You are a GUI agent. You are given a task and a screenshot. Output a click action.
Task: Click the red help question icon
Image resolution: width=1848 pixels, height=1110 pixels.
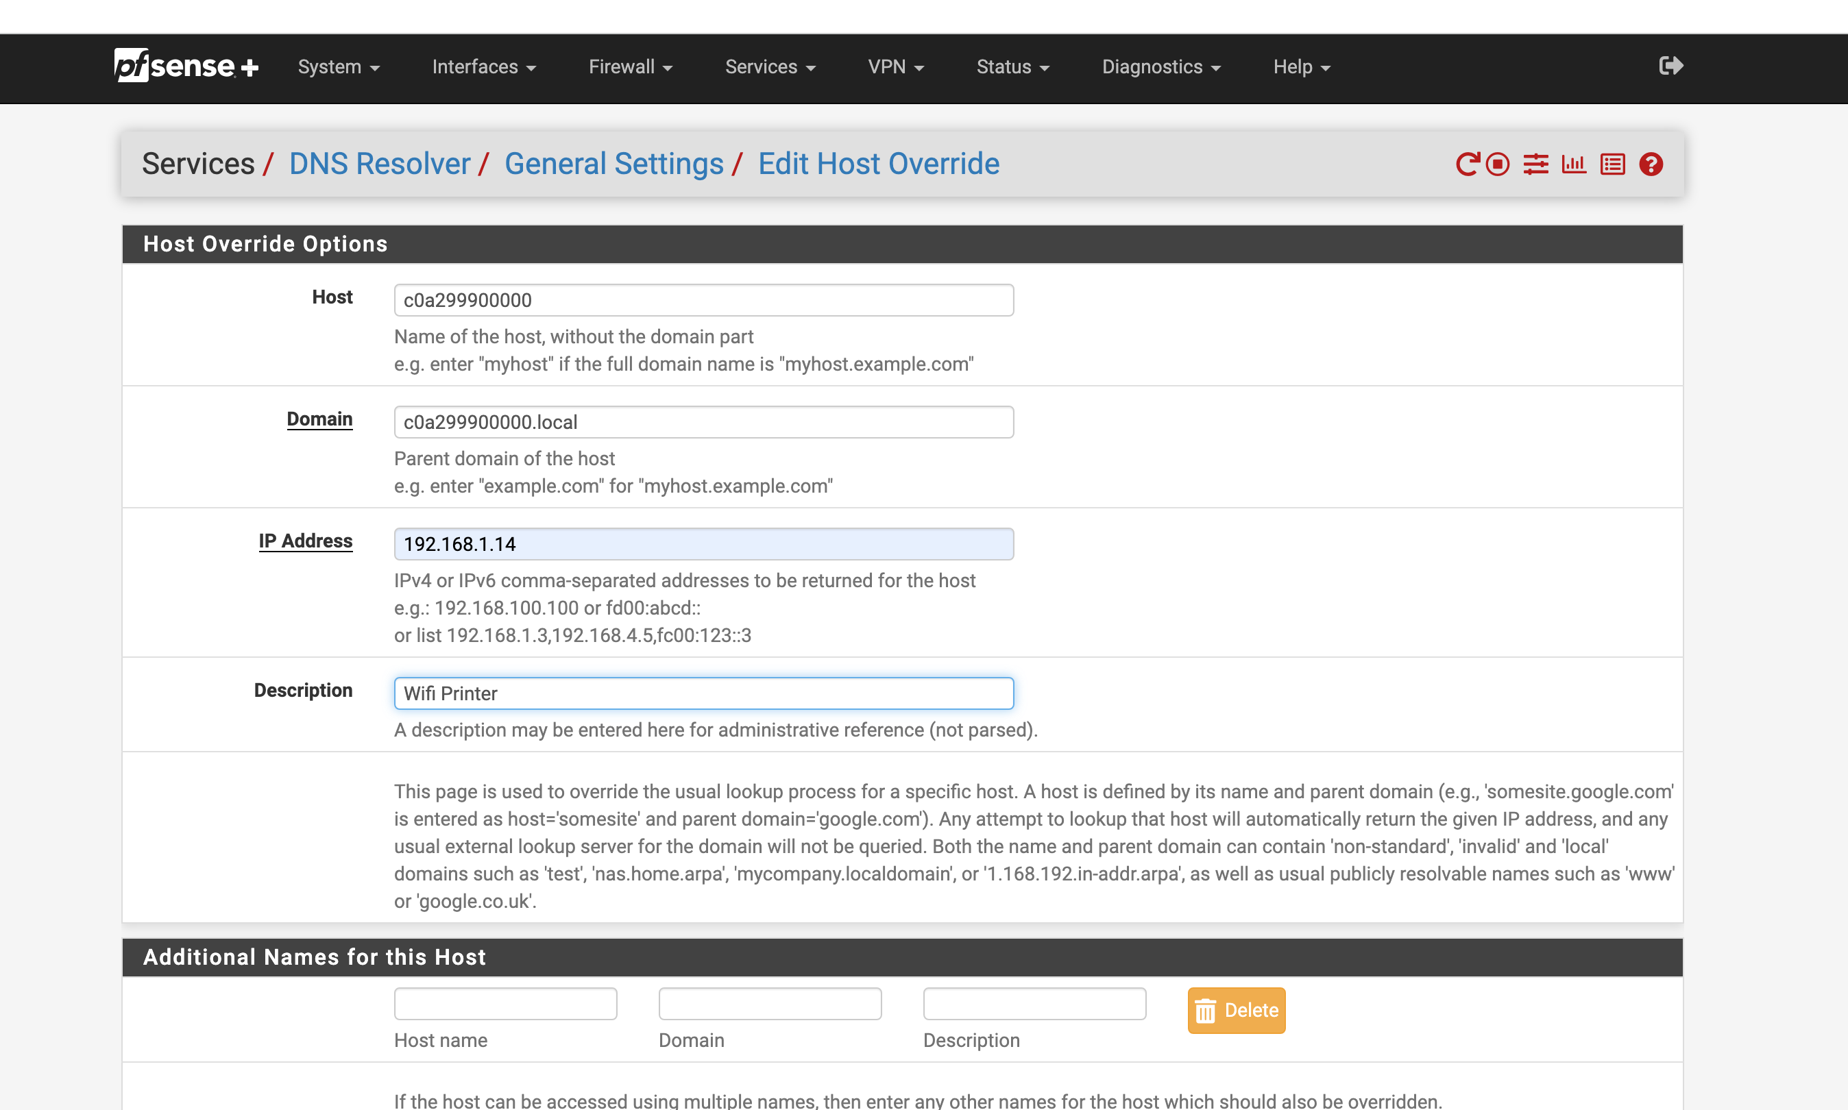coord(1651,164)
